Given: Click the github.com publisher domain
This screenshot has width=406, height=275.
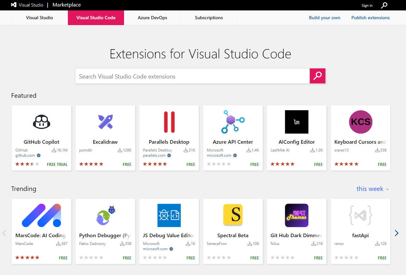Looking at the screenshot, I should click(x=25, y=155).
